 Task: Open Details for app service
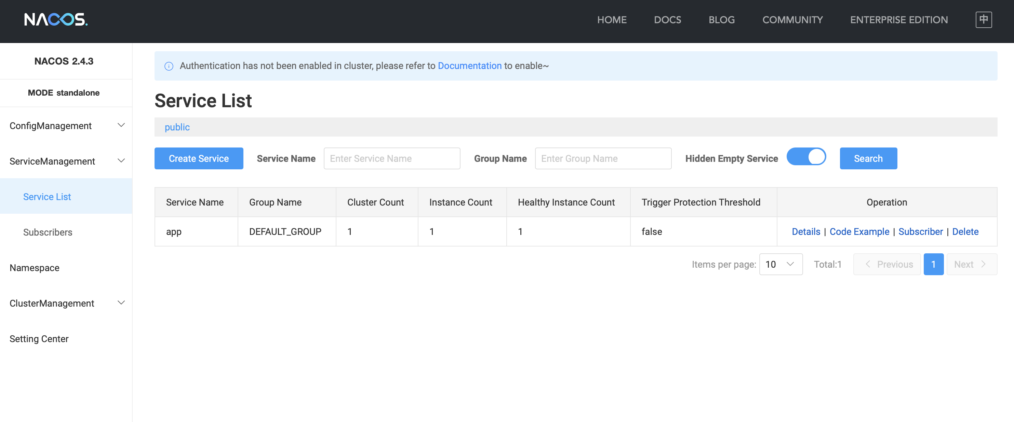(806, 231)
